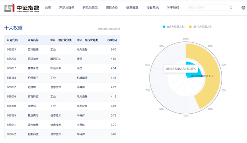Select security code 688005

pos(11,97)
